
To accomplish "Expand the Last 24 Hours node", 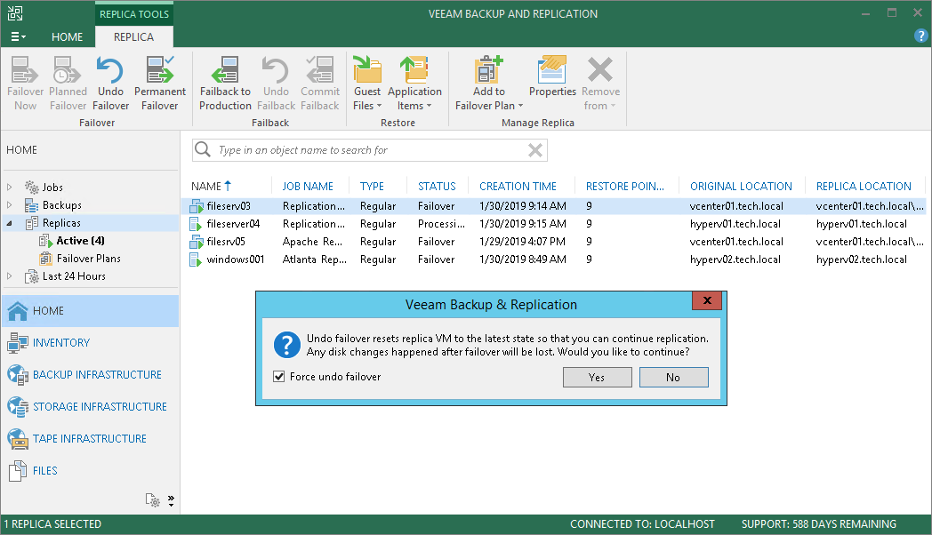I will click(10, 276).
